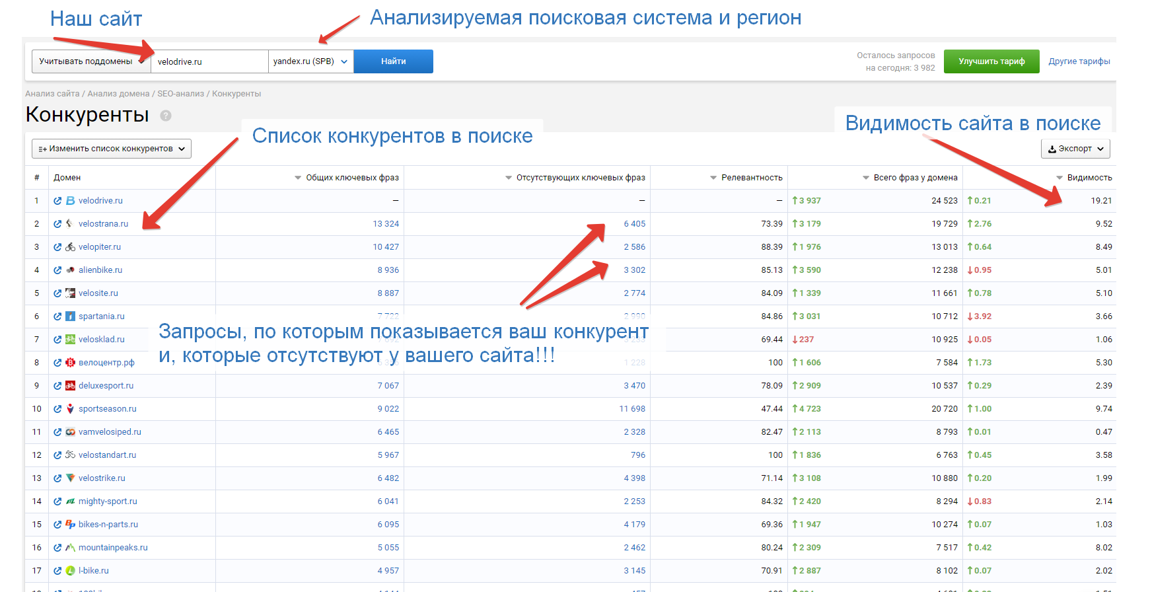Sort by Отсутствующих ключевых фраз column
1150x592 pixels.
click(575, 178)
